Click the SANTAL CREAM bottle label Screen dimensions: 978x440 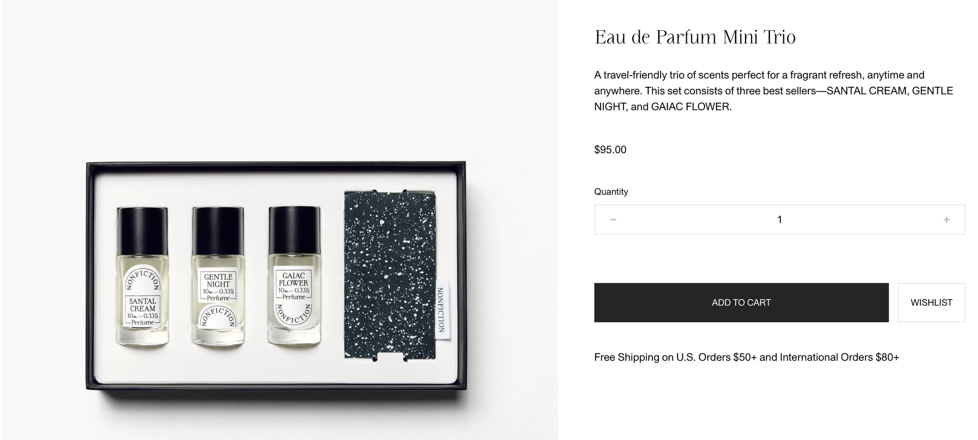coord(143,310)
